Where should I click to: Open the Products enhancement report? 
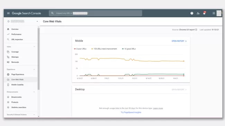[15, 102]
